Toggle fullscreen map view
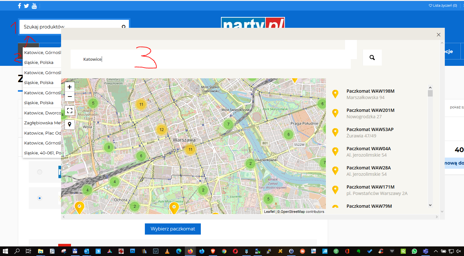This screenshot has width=464, height=256. coord(70,111)
